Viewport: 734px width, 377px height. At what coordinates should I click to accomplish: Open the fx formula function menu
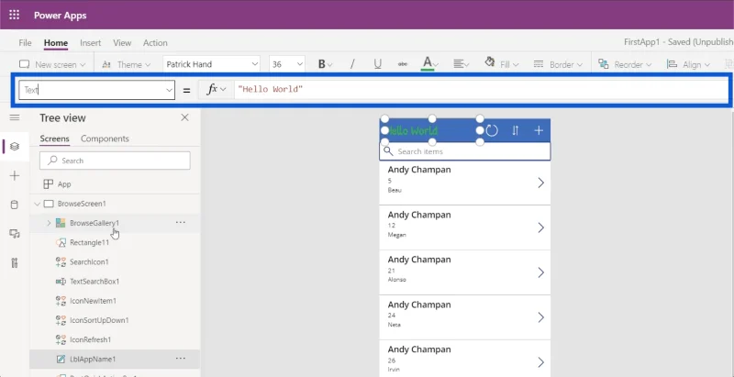[x=217, y=89]
